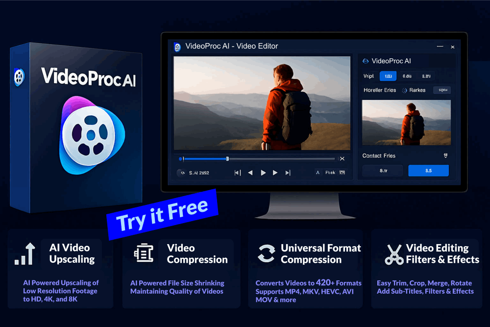Click 'Converts Videos to 420+ Formats' text
This screenshot has height=327, width=490.
(308, 283)
